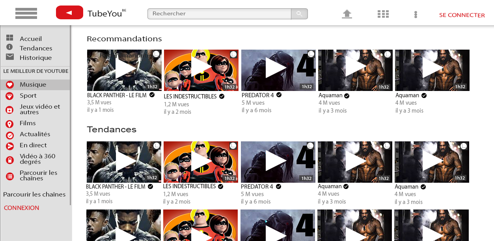
Task: Go to Accueil in the sidebar
Action: pyautogui.click(x=31, y=39)
